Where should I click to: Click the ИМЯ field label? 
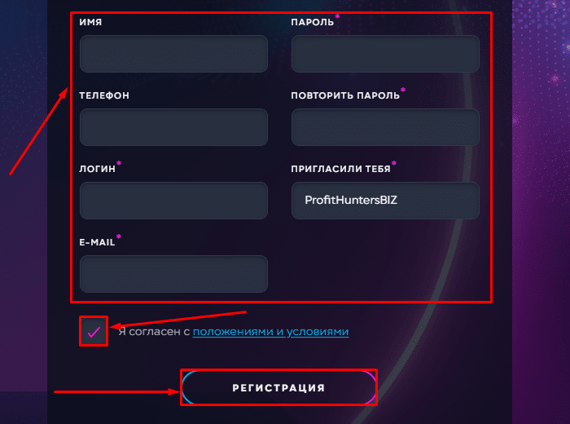pyautogui.click(x=90, y=22)
